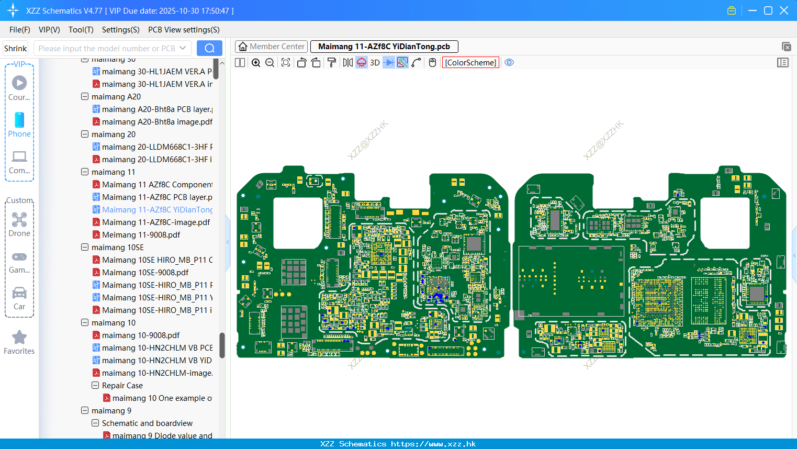Viewport: 797px width, 449px height.
Task: Toggle the net routing display
Action: pyautogui.click(x=402, y=62)
